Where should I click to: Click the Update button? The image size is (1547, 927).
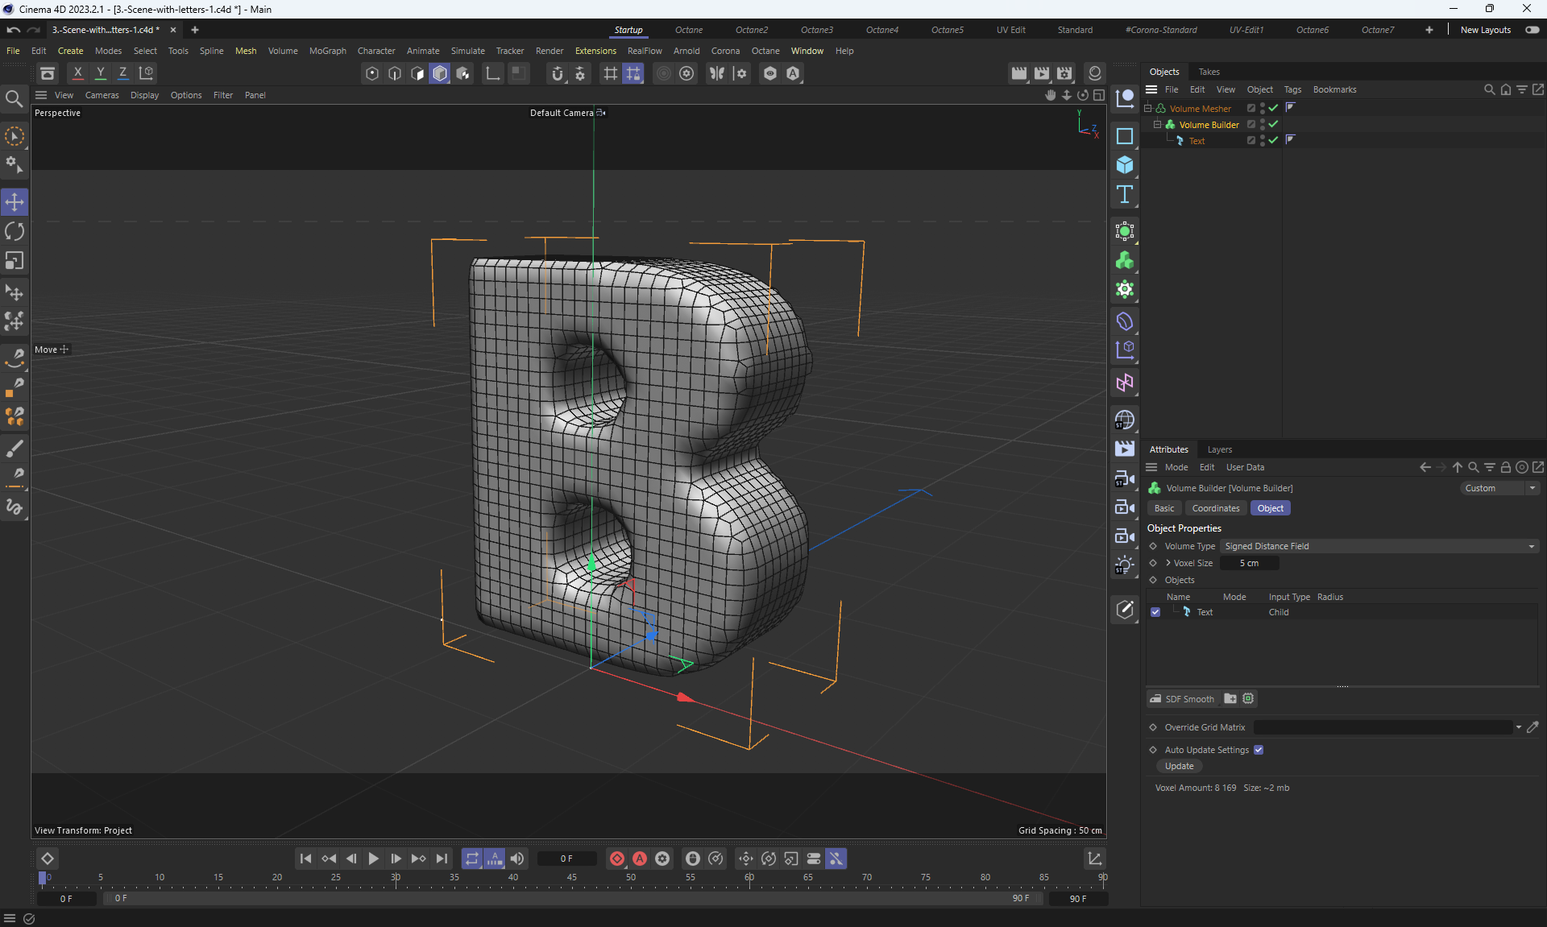(x=1179, y=766)
